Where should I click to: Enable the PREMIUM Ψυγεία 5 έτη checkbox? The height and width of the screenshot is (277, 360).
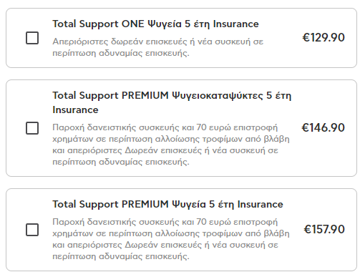tap(32, 230)
